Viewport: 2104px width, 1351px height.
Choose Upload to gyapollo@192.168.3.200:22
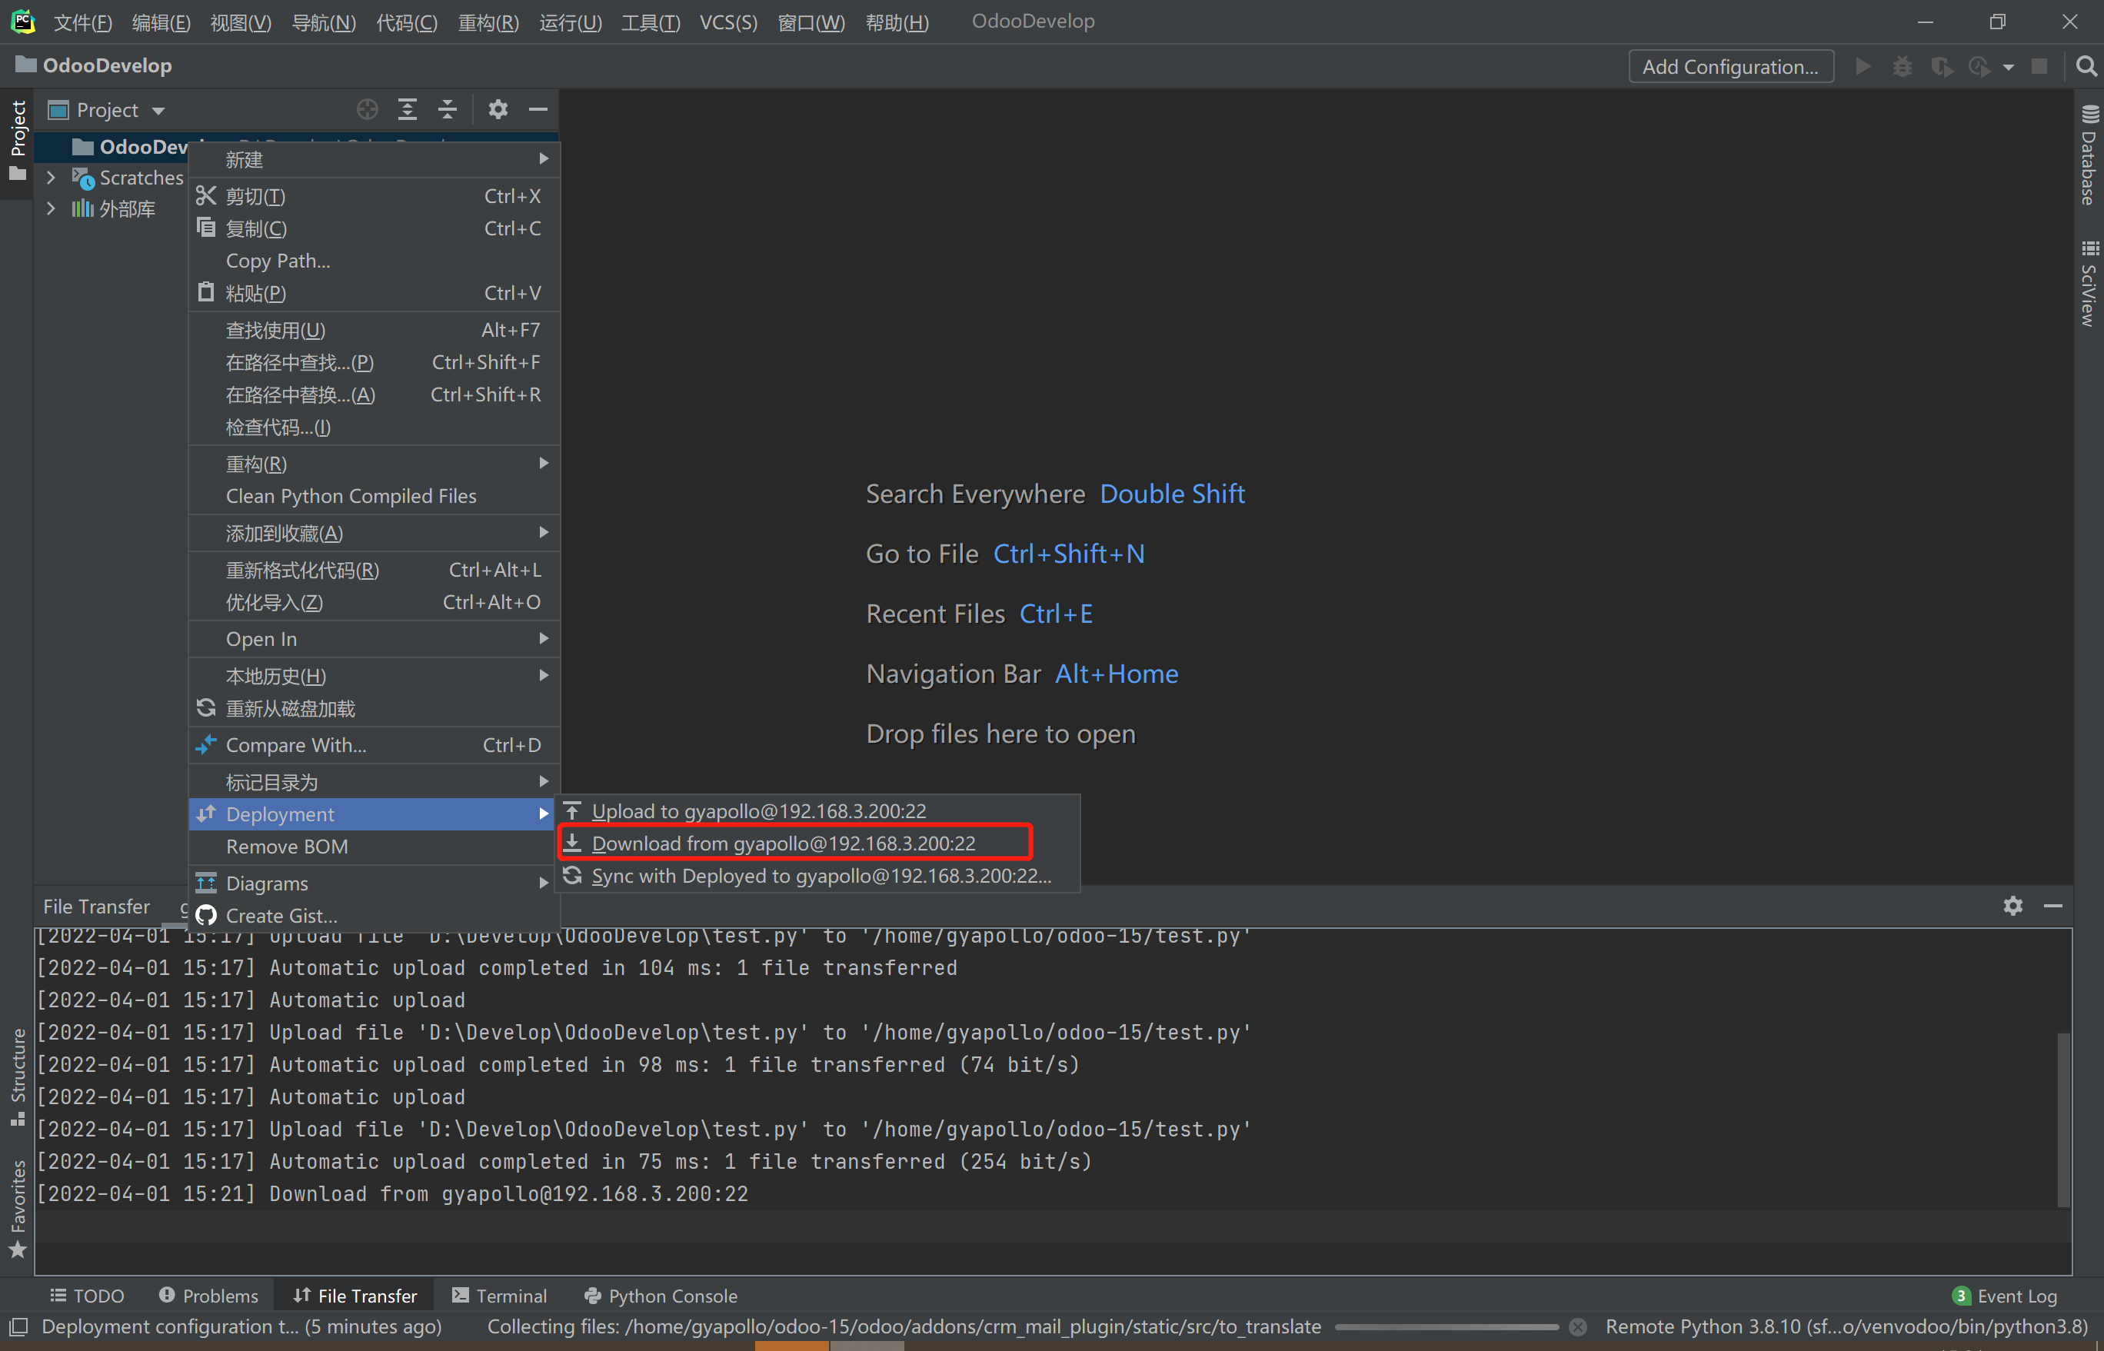tap(819, 810)
